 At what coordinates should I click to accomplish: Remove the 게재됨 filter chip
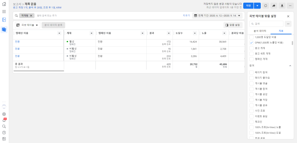point(31,15)
